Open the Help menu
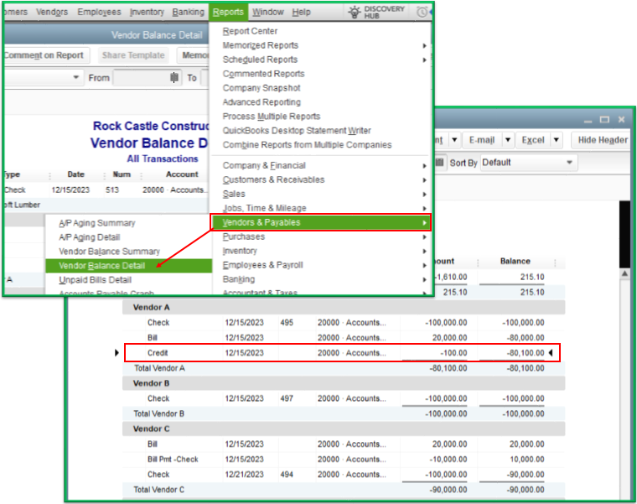 tap(301, 13)
